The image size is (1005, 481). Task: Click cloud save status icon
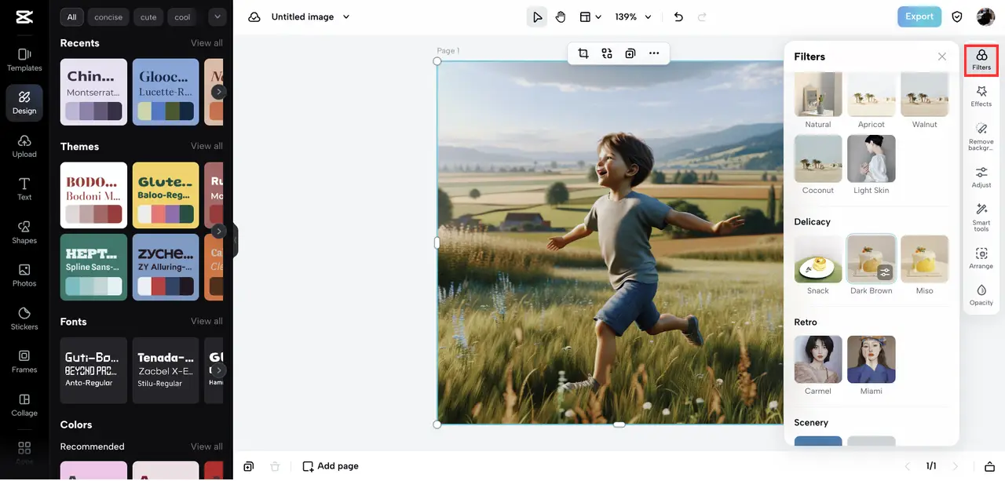[254, 16]
